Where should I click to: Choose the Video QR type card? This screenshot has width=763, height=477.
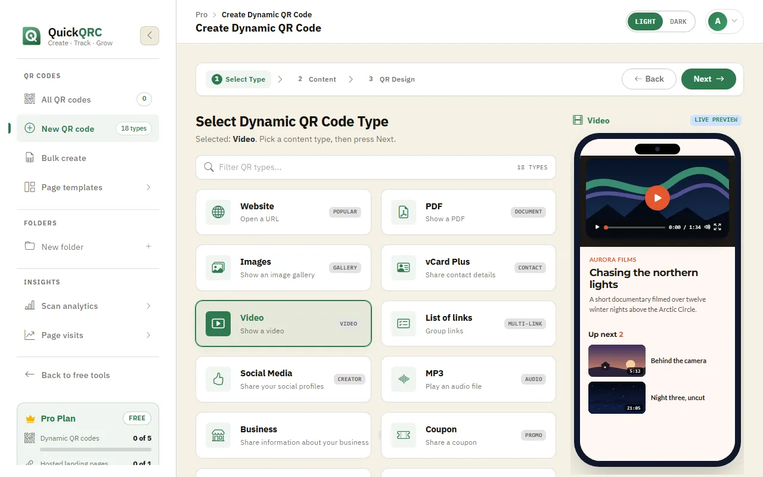pyautogui.click(x=283, y=323)
